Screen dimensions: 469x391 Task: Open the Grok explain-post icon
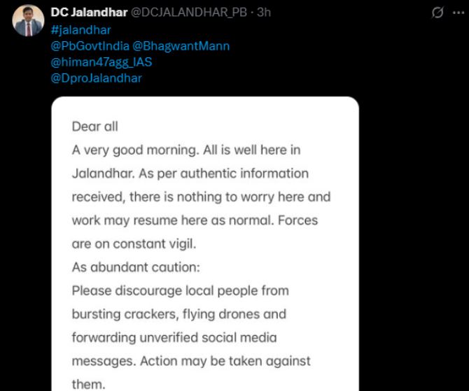pyautogui.click(x=437, y=13)
